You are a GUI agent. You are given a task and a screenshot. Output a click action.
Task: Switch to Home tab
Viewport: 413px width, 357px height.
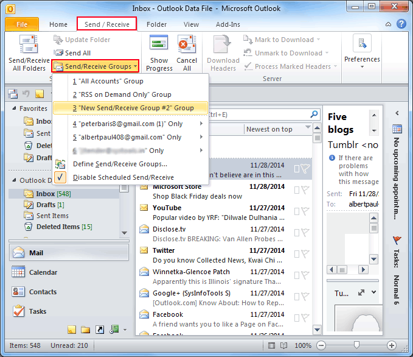58,24
